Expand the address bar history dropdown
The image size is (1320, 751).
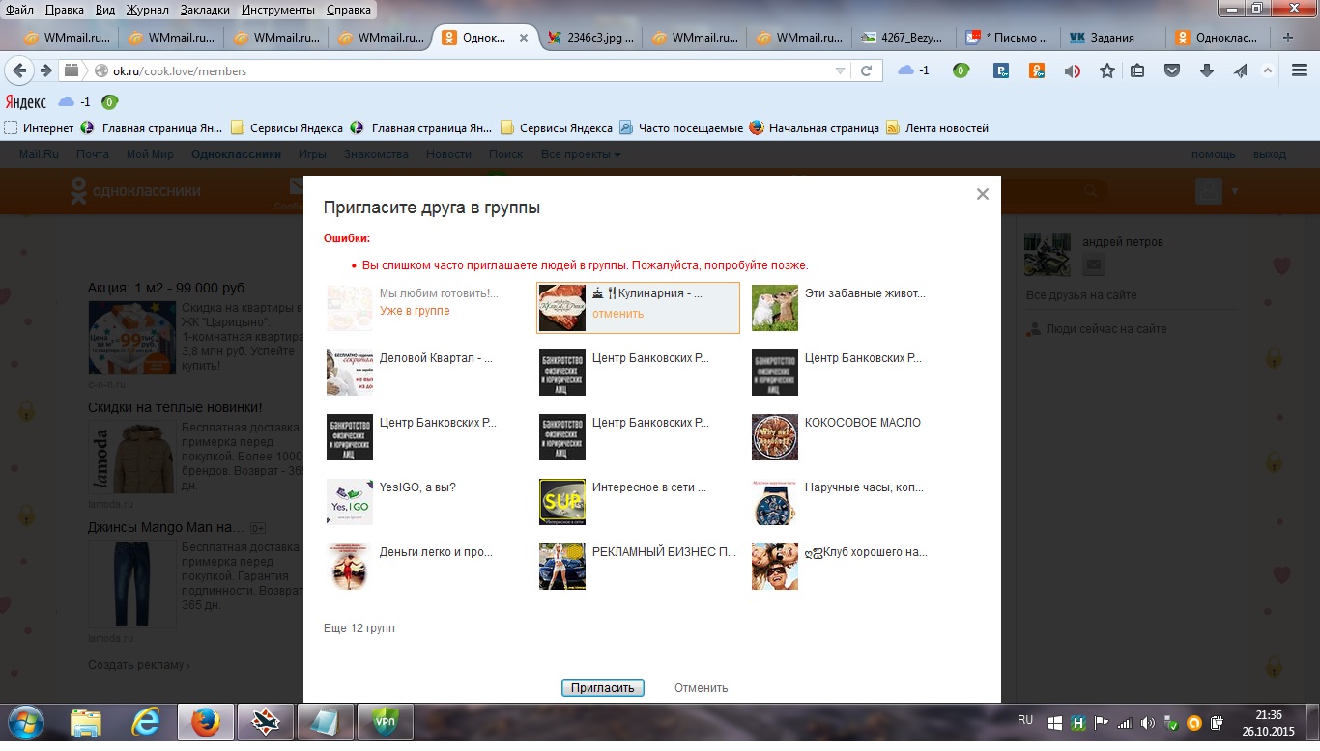(840, 70)
